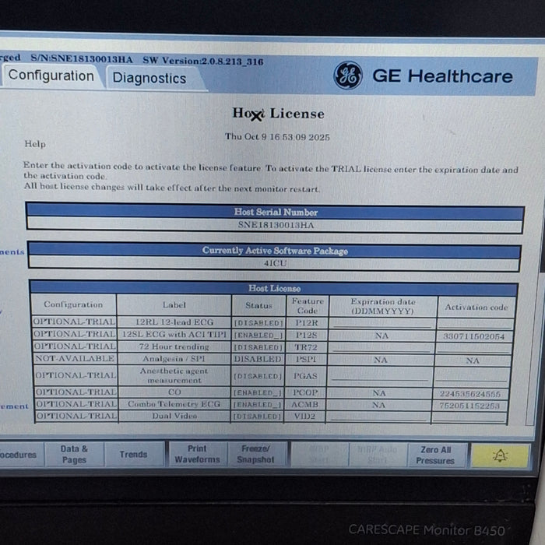Select Print Waveforms button
This screenshot has width=545, height=545.
(197, 454)
